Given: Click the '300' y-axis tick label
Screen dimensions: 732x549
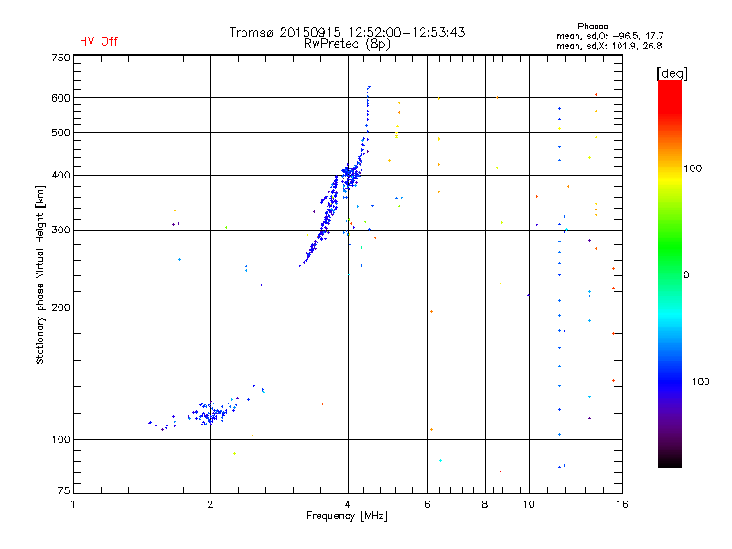Looking at the screenshot, I should click(60, 231).
